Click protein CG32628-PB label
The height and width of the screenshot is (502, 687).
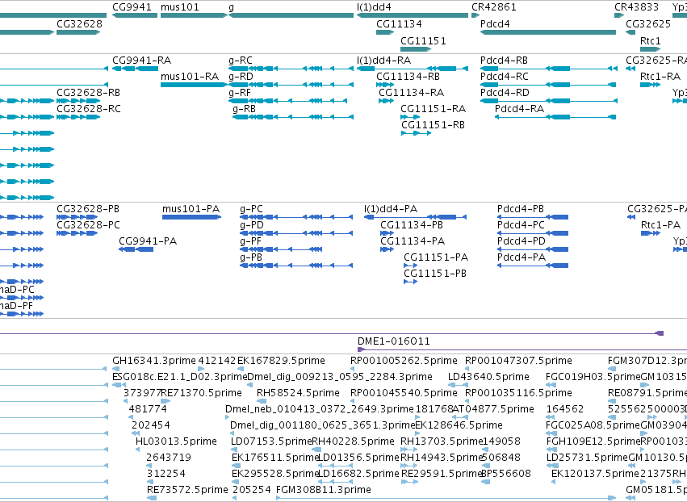[88, 209]
